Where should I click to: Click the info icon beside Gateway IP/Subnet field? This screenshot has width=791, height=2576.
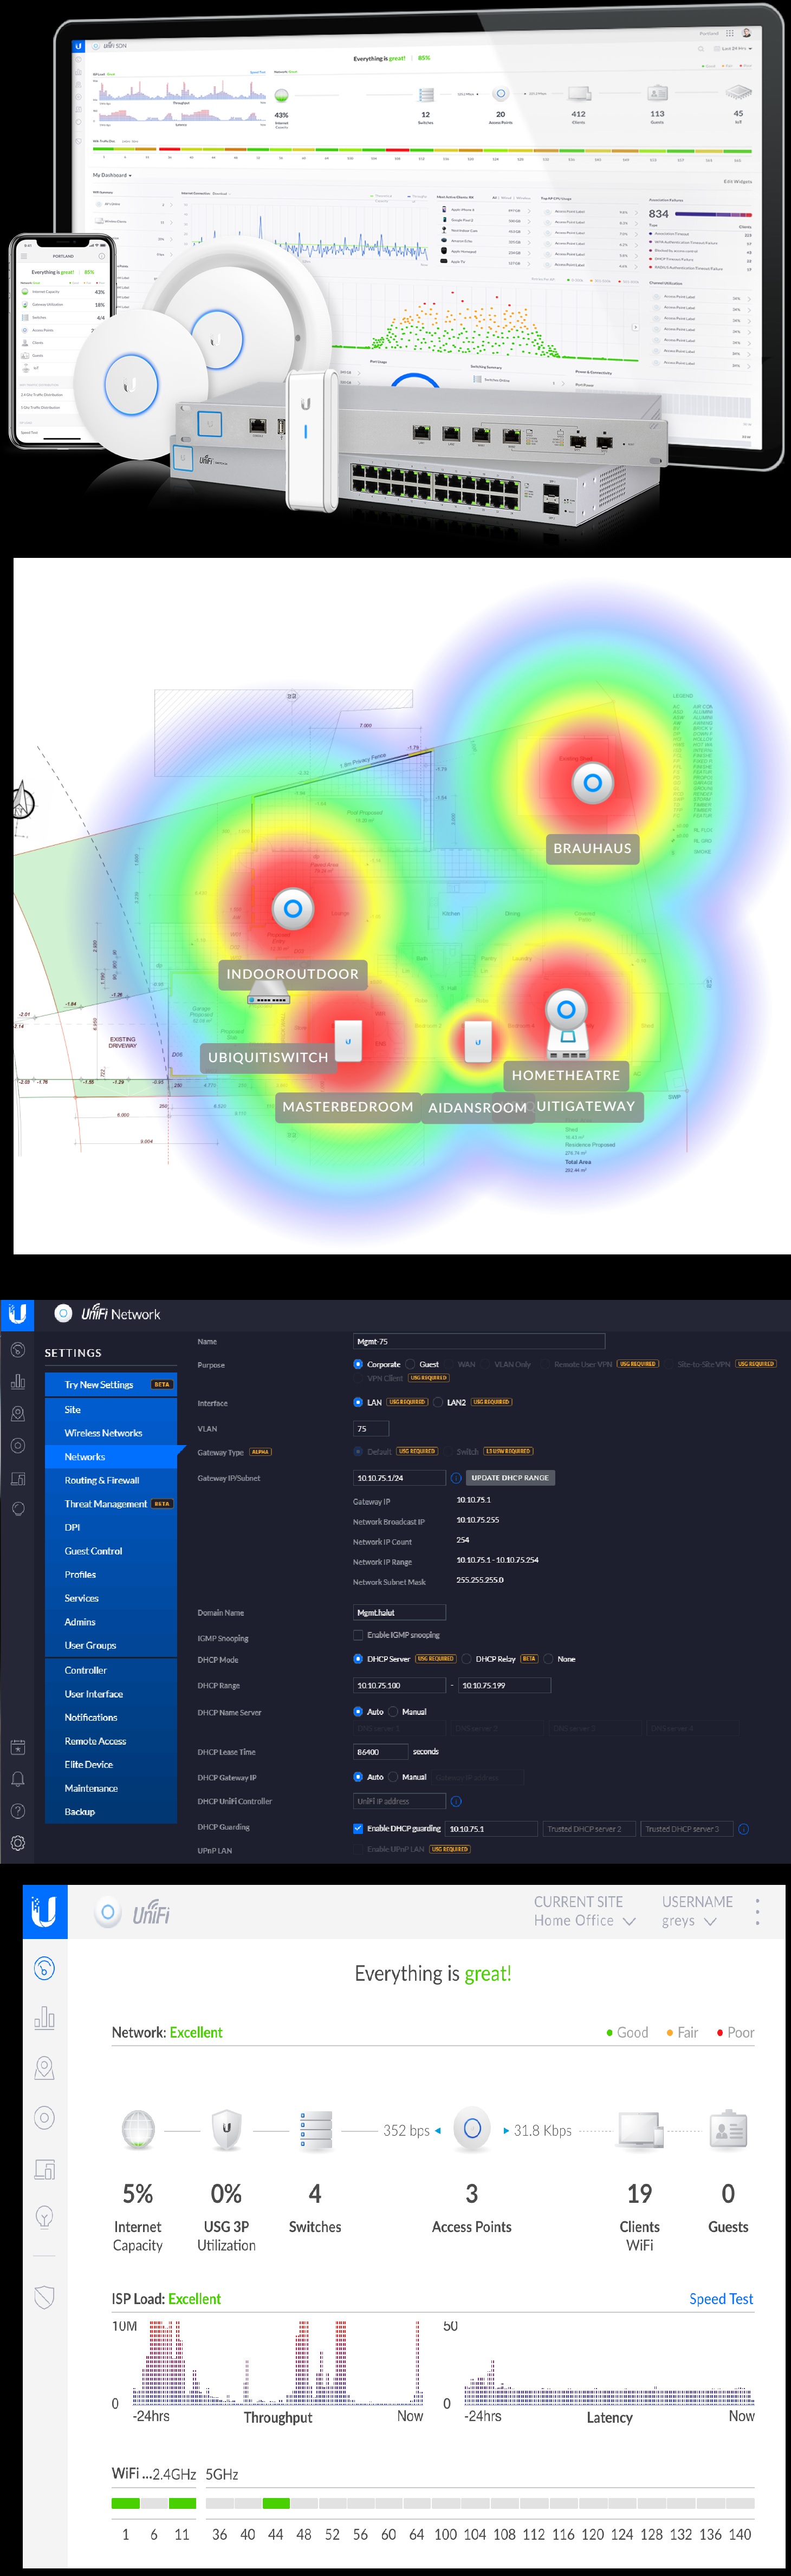pyautogui.click(x=456, y=1478)
